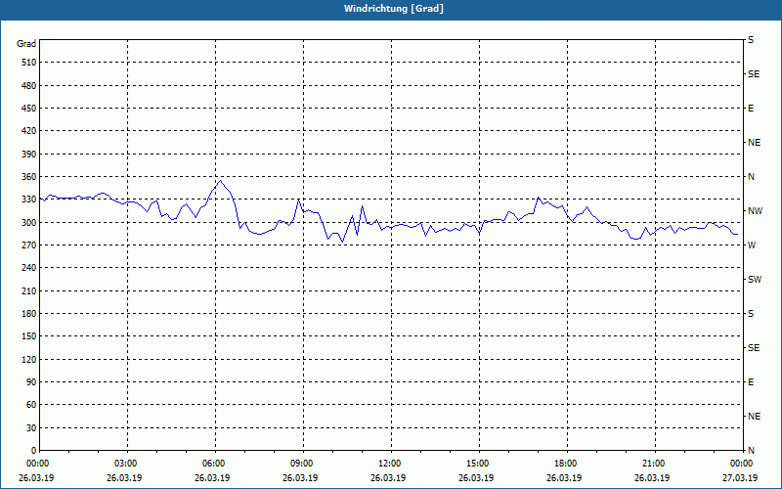Screen dimensions: 782x489
Task: Click the E compass label level with 90
Action: [x=751, y=382]
